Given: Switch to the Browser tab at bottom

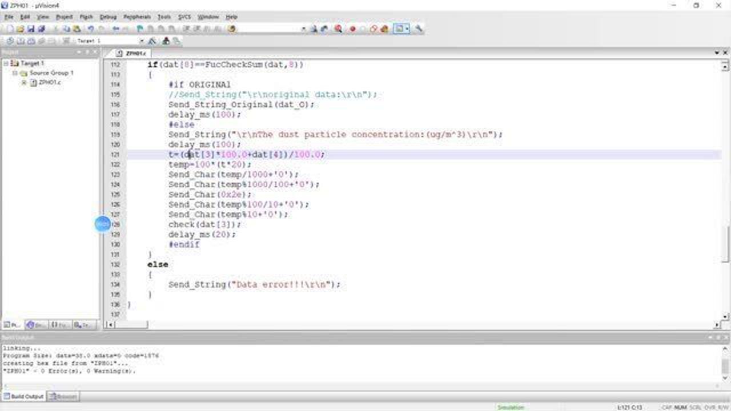Looking at the screenshot, I should pyautogui.click(x=63, y=396).
